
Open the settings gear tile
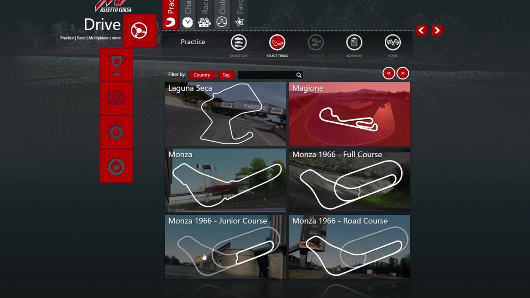tap(116, 132)
